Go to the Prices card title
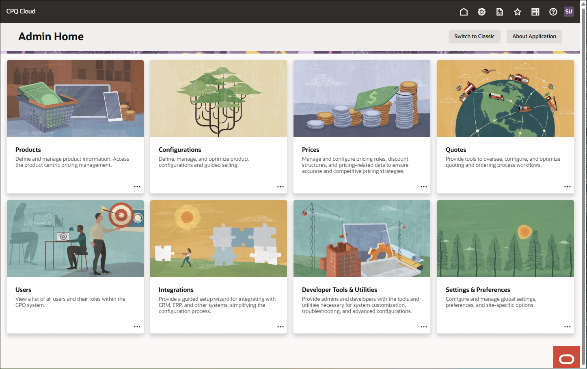This screenshot has width=587, height=369. click(311, 150)
